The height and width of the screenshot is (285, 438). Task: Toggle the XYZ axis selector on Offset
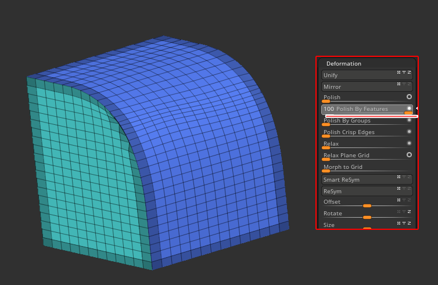(x=404, y=200)
